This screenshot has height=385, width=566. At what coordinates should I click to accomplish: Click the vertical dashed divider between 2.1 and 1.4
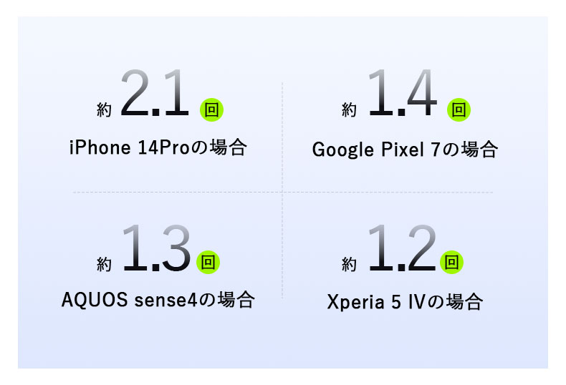point(282,136)
